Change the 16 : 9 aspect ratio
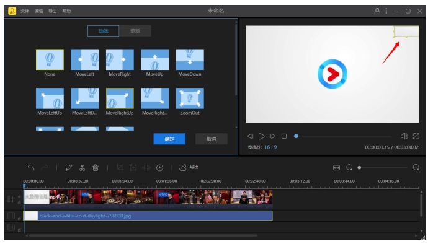Screen dimensions: 428x244 [x=270, y=147]
